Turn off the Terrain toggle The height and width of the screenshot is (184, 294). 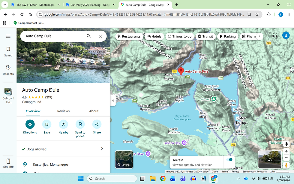pyautogui.click(x=229, y=160)
